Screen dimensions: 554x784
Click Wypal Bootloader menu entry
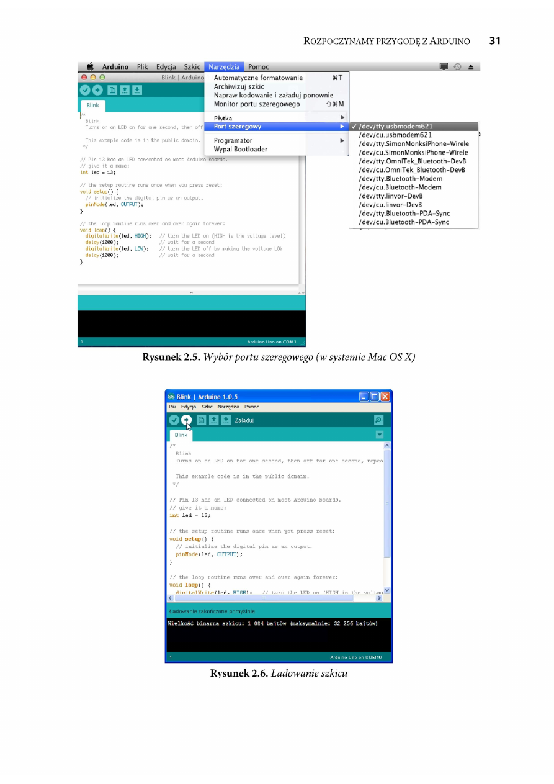tap(241, 150)
